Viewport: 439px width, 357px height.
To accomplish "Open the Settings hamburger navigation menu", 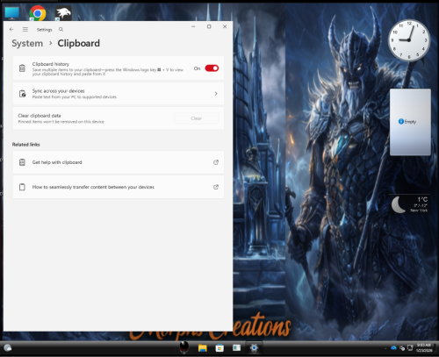I will pyautogui.click(x=25, y=29).
